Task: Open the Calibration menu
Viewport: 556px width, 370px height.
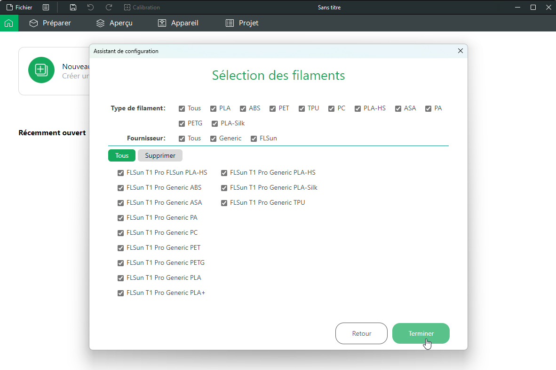Action: [x=142, y=8]
